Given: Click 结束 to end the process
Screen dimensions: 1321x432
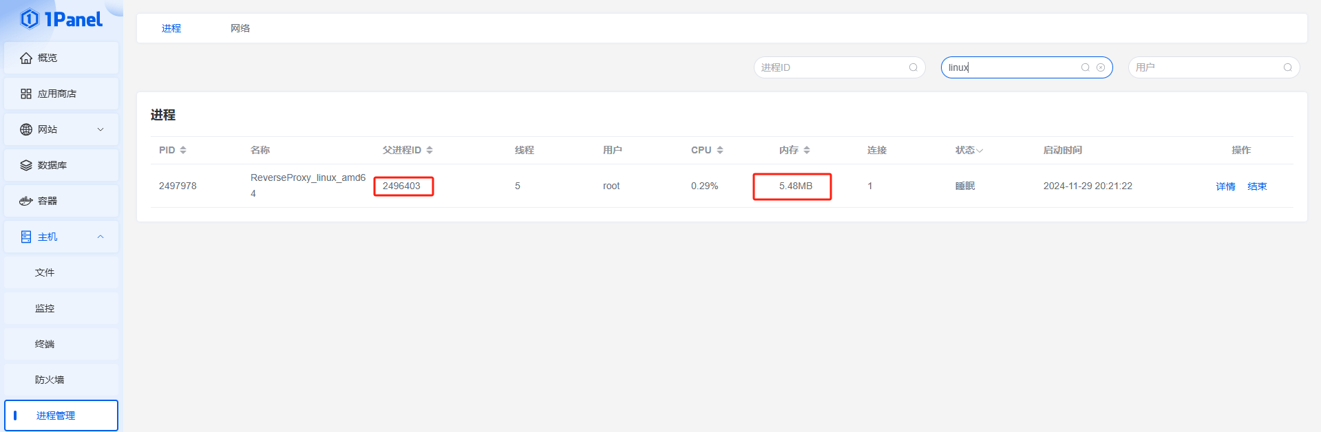Looking at the screenshot, I should tap(1257, 186).
